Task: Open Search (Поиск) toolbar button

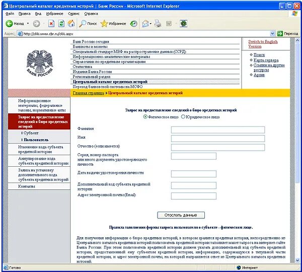Action: tap(88, 24)
